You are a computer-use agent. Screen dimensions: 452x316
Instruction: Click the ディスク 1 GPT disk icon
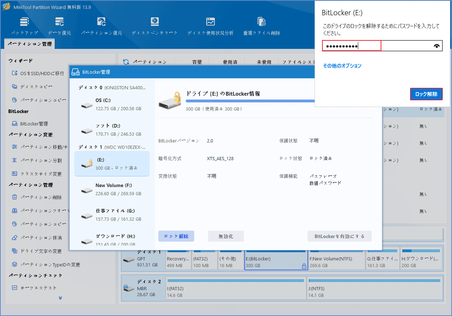click(x=129, y=260)
